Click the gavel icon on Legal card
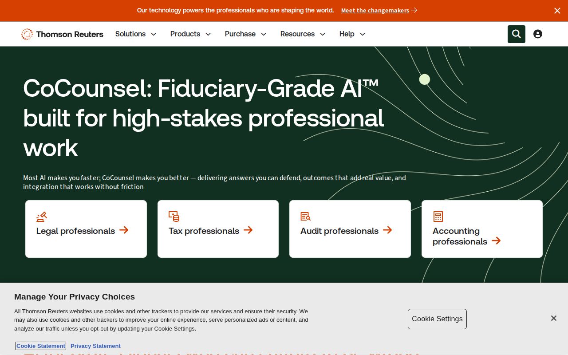 coord(42,217)
